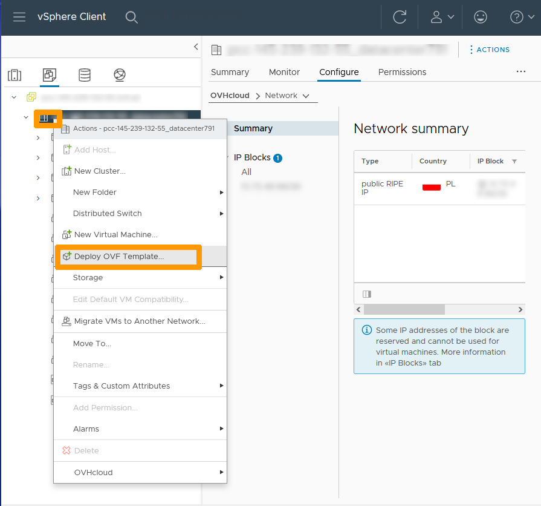
Task: Switch to Storage inventory view
Action: 85,74
